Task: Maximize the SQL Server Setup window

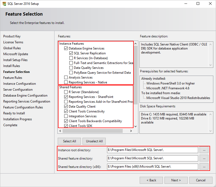Action: pos(198,3)
